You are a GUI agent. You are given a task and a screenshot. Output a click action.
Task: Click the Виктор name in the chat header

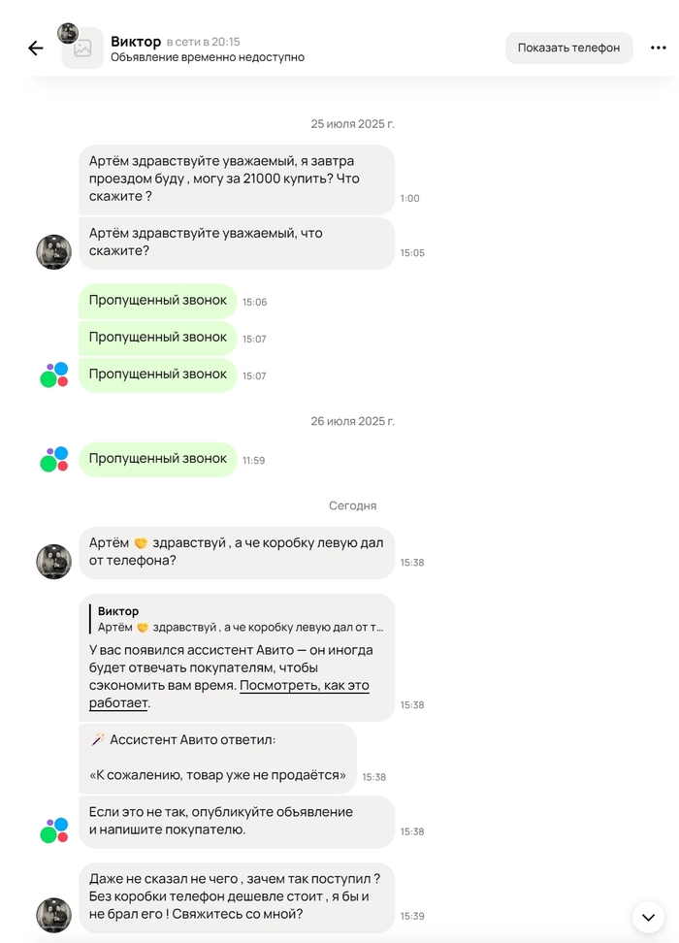pyautogui.click(x=136, y=42)
